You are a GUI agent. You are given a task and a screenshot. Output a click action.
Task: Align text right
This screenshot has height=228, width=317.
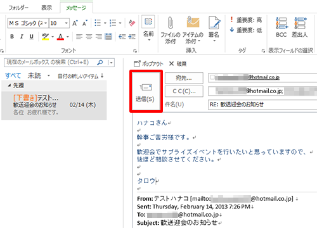point(98,37)
